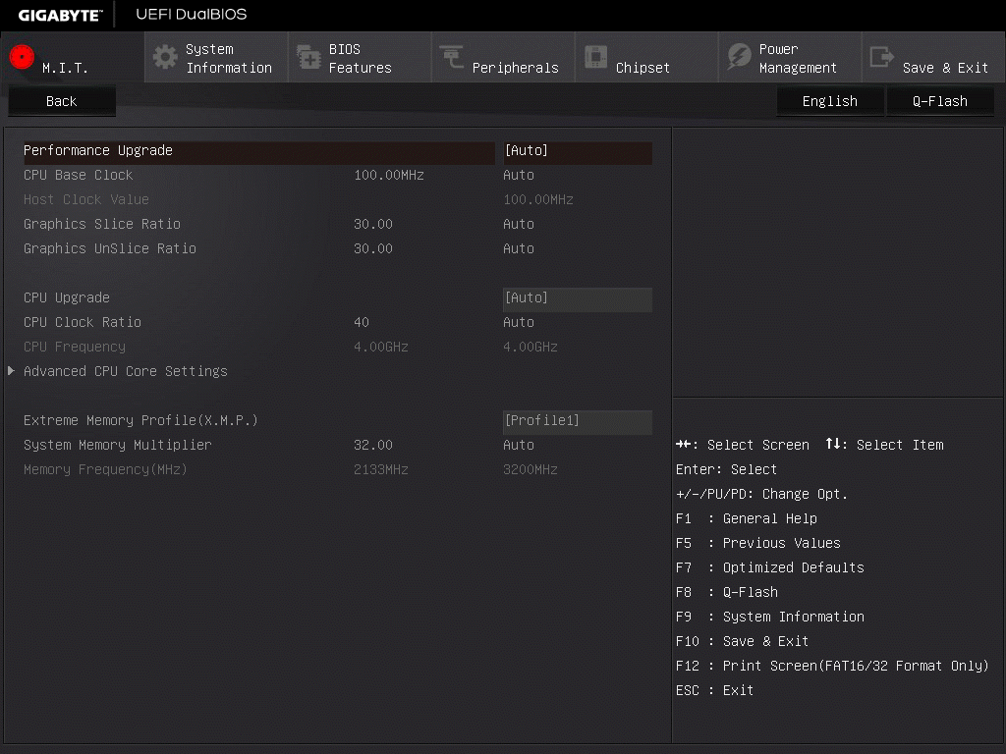Click the Back button
Screen dimensions: 1006x754
point(62,101)
